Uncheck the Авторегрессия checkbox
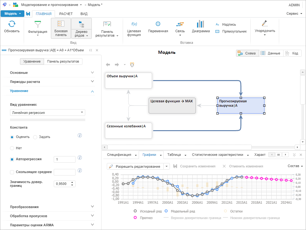Screen dimensions: 306x230 click(x=12, y=159)
